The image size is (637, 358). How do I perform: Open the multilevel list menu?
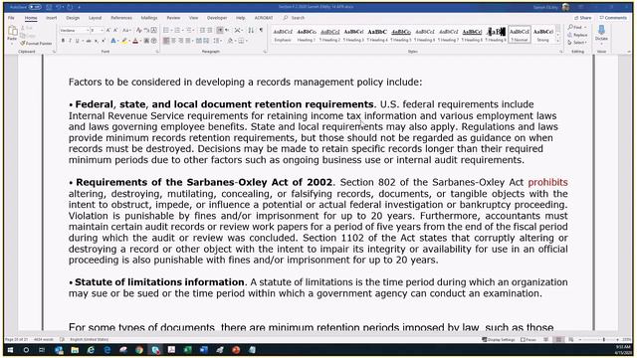[x=190, y=31]
